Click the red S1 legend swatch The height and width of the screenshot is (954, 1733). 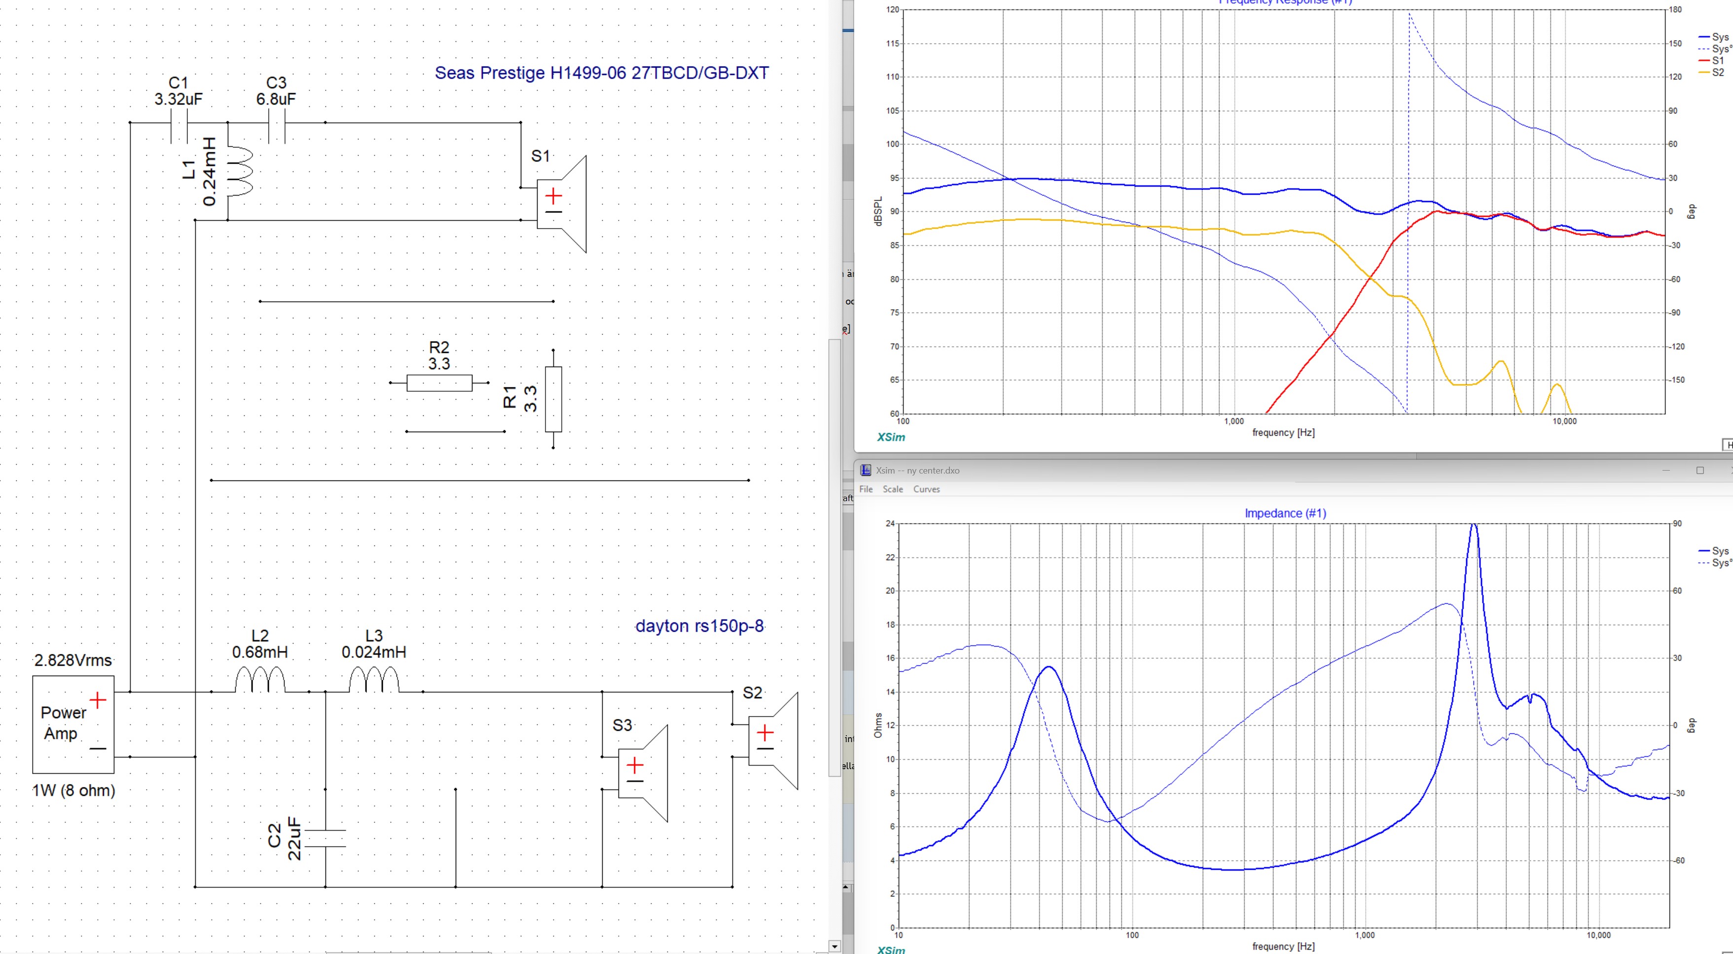(1704, 61)
